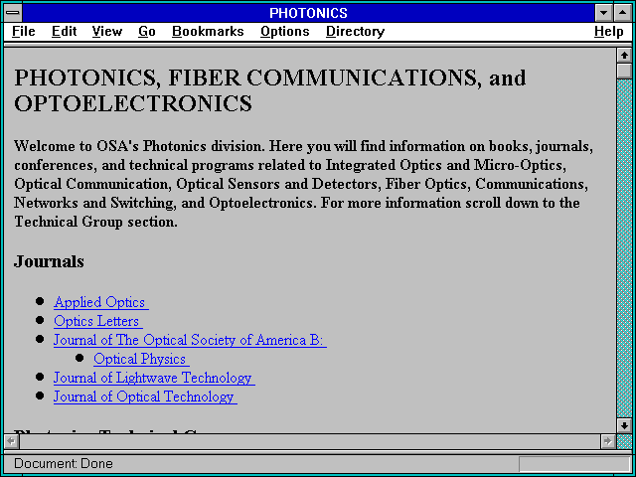Click the Optical Physics sub-link
This screenshot has height=477, width=636.
[141, 359]
